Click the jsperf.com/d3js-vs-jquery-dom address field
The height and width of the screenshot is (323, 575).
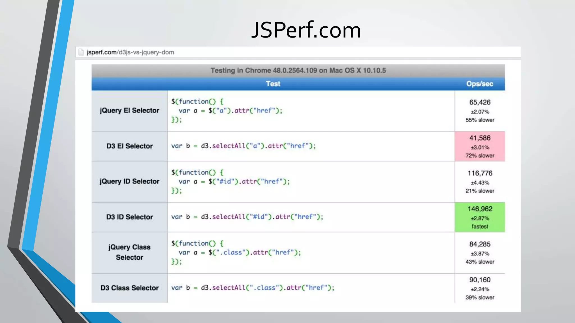point(298,52)
